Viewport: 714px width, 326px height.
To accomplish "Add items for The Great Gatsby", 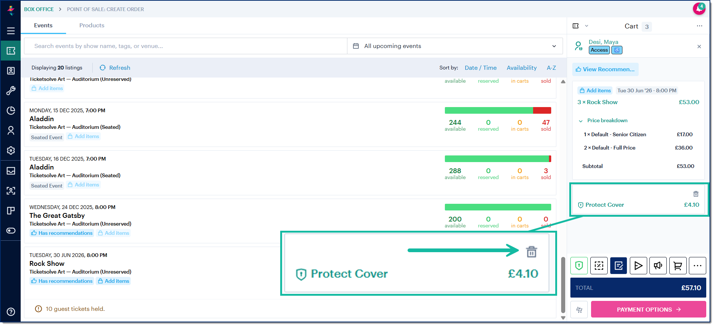I will pyautogui.click(x=113, y=233).
